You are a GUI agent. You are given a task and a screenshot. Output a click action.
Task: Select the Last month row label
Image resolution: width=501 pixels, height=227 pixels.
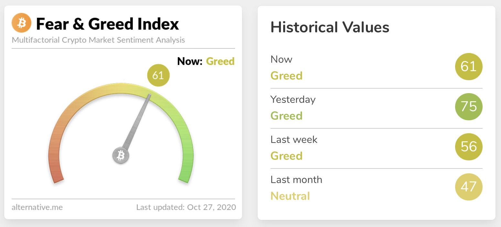(x=296, y=180)
